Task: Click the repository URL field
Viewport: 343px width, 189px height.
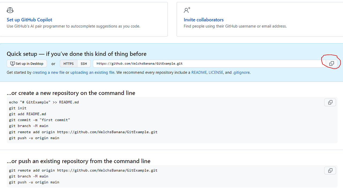Action: coord(210,64)
